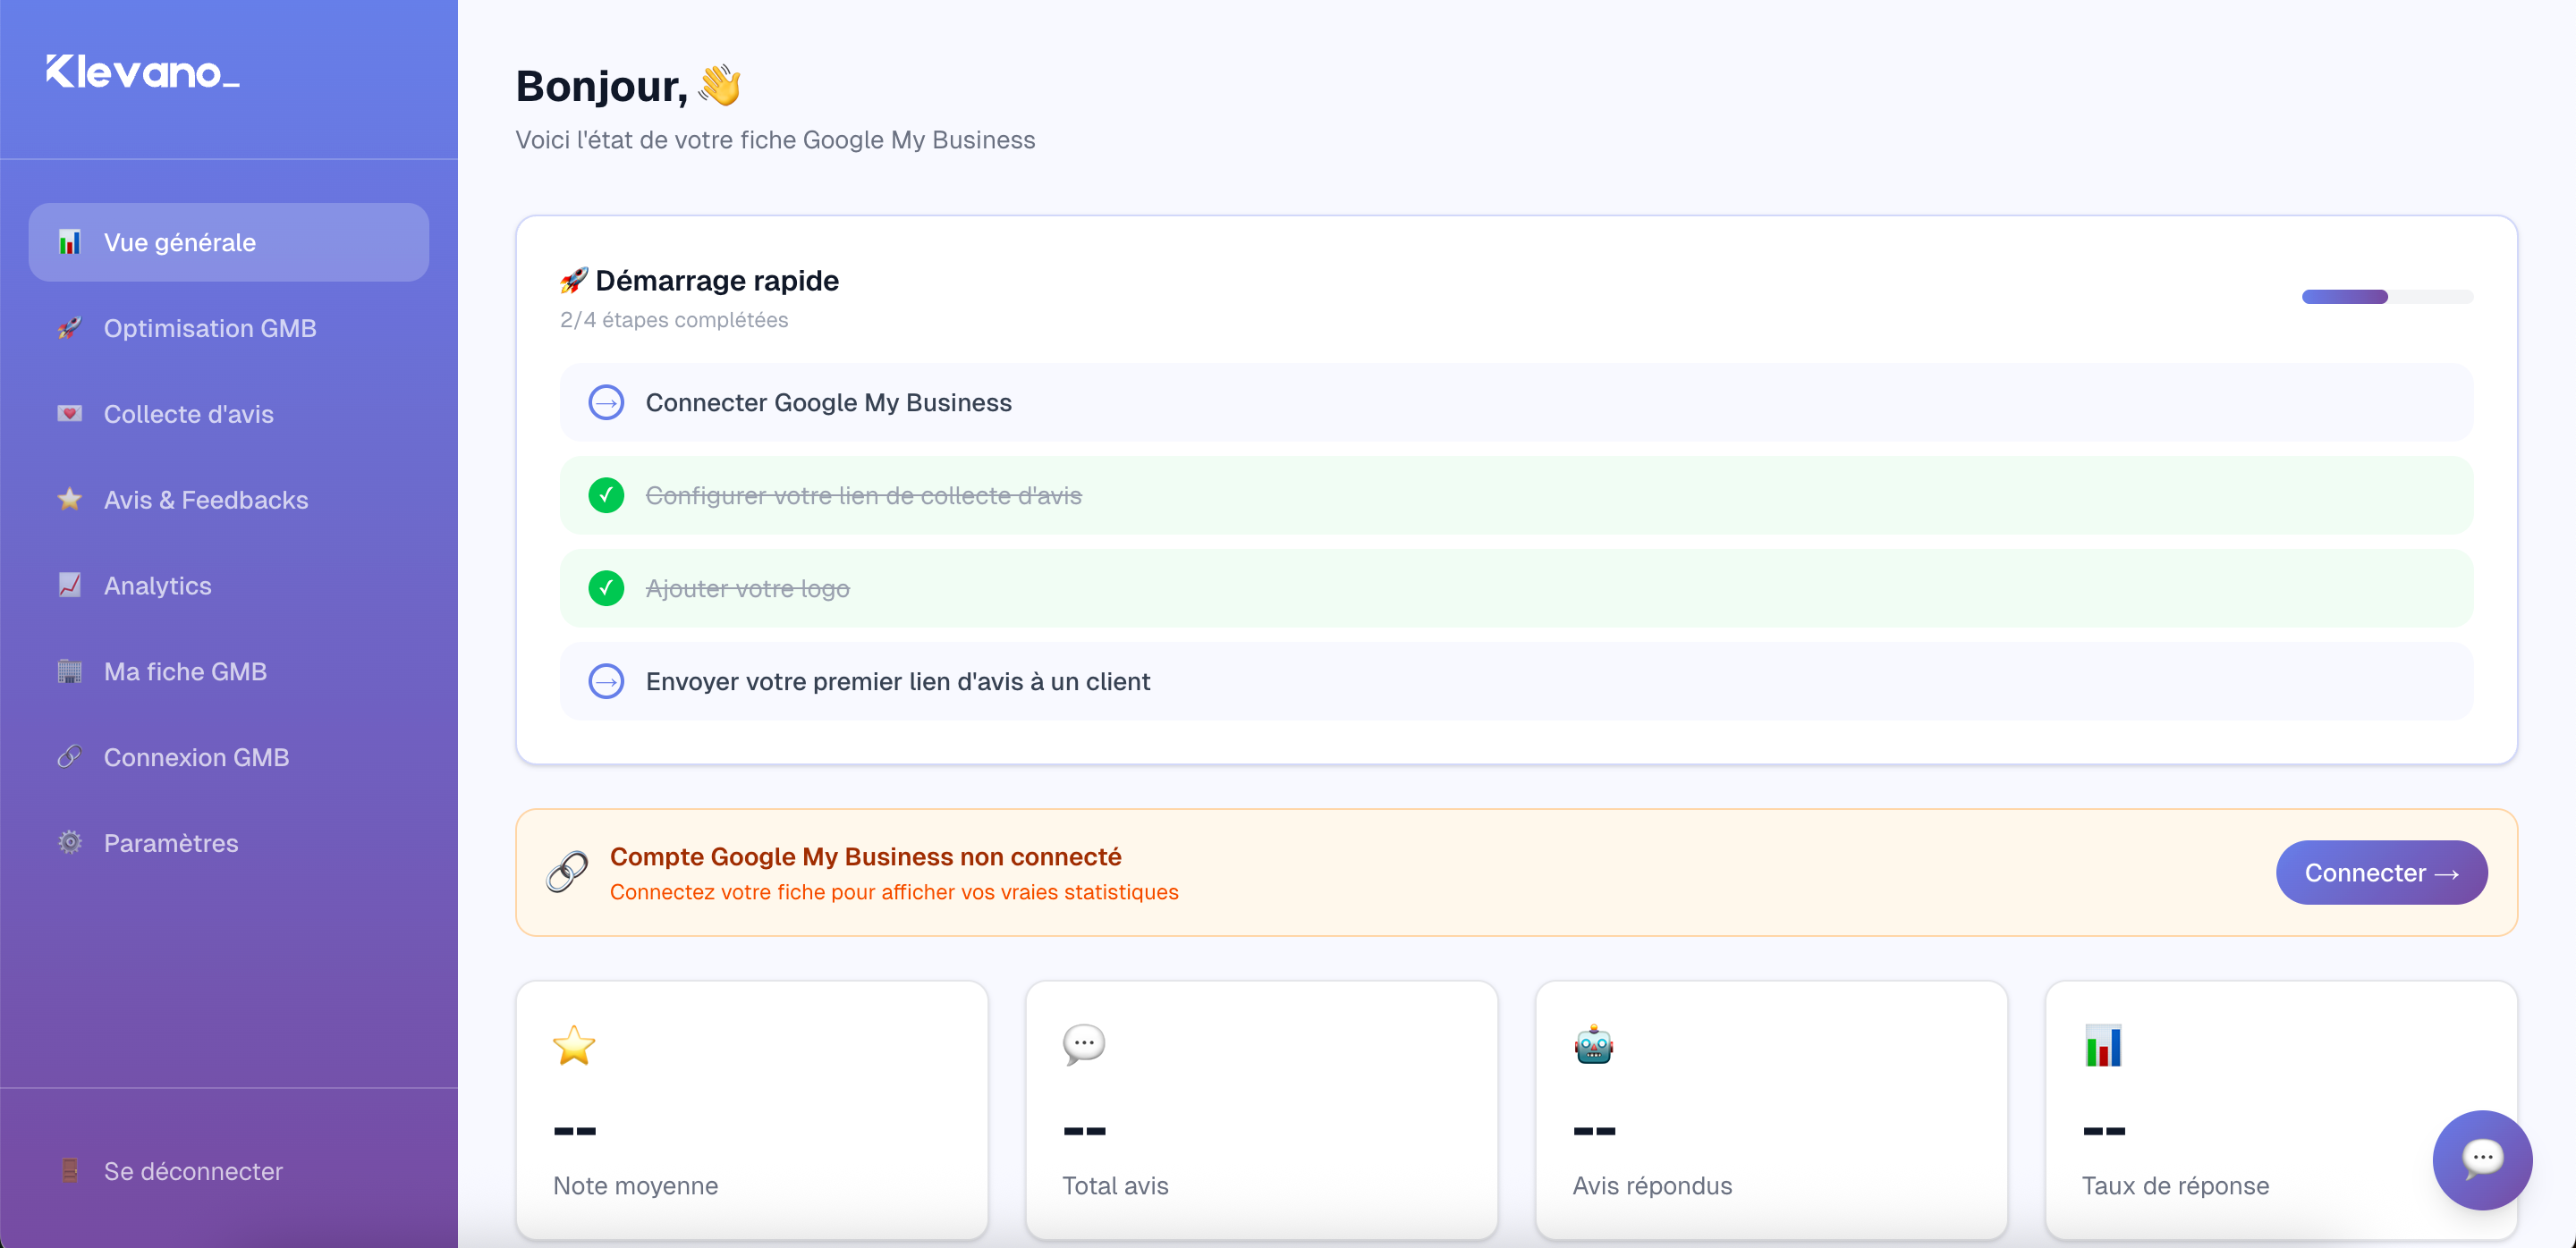Open Avis & Feedbacks in the sidebar
This screenshot has height=1248, width=2576.
pos(205,500)
